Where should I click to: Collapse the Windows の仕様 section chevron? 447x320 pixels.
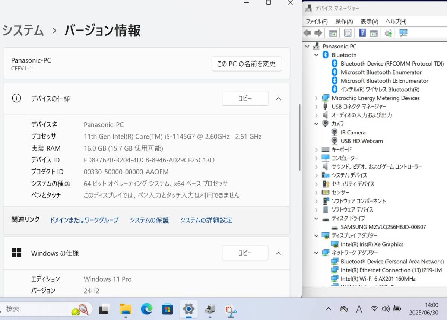click(x=278, y=253)
